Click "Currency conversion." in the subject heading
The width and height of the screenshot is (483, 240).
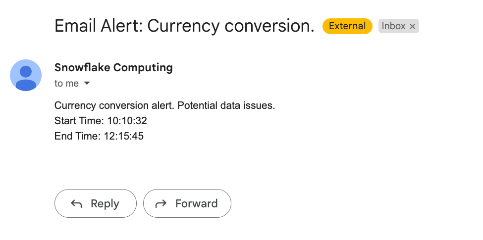231,26
